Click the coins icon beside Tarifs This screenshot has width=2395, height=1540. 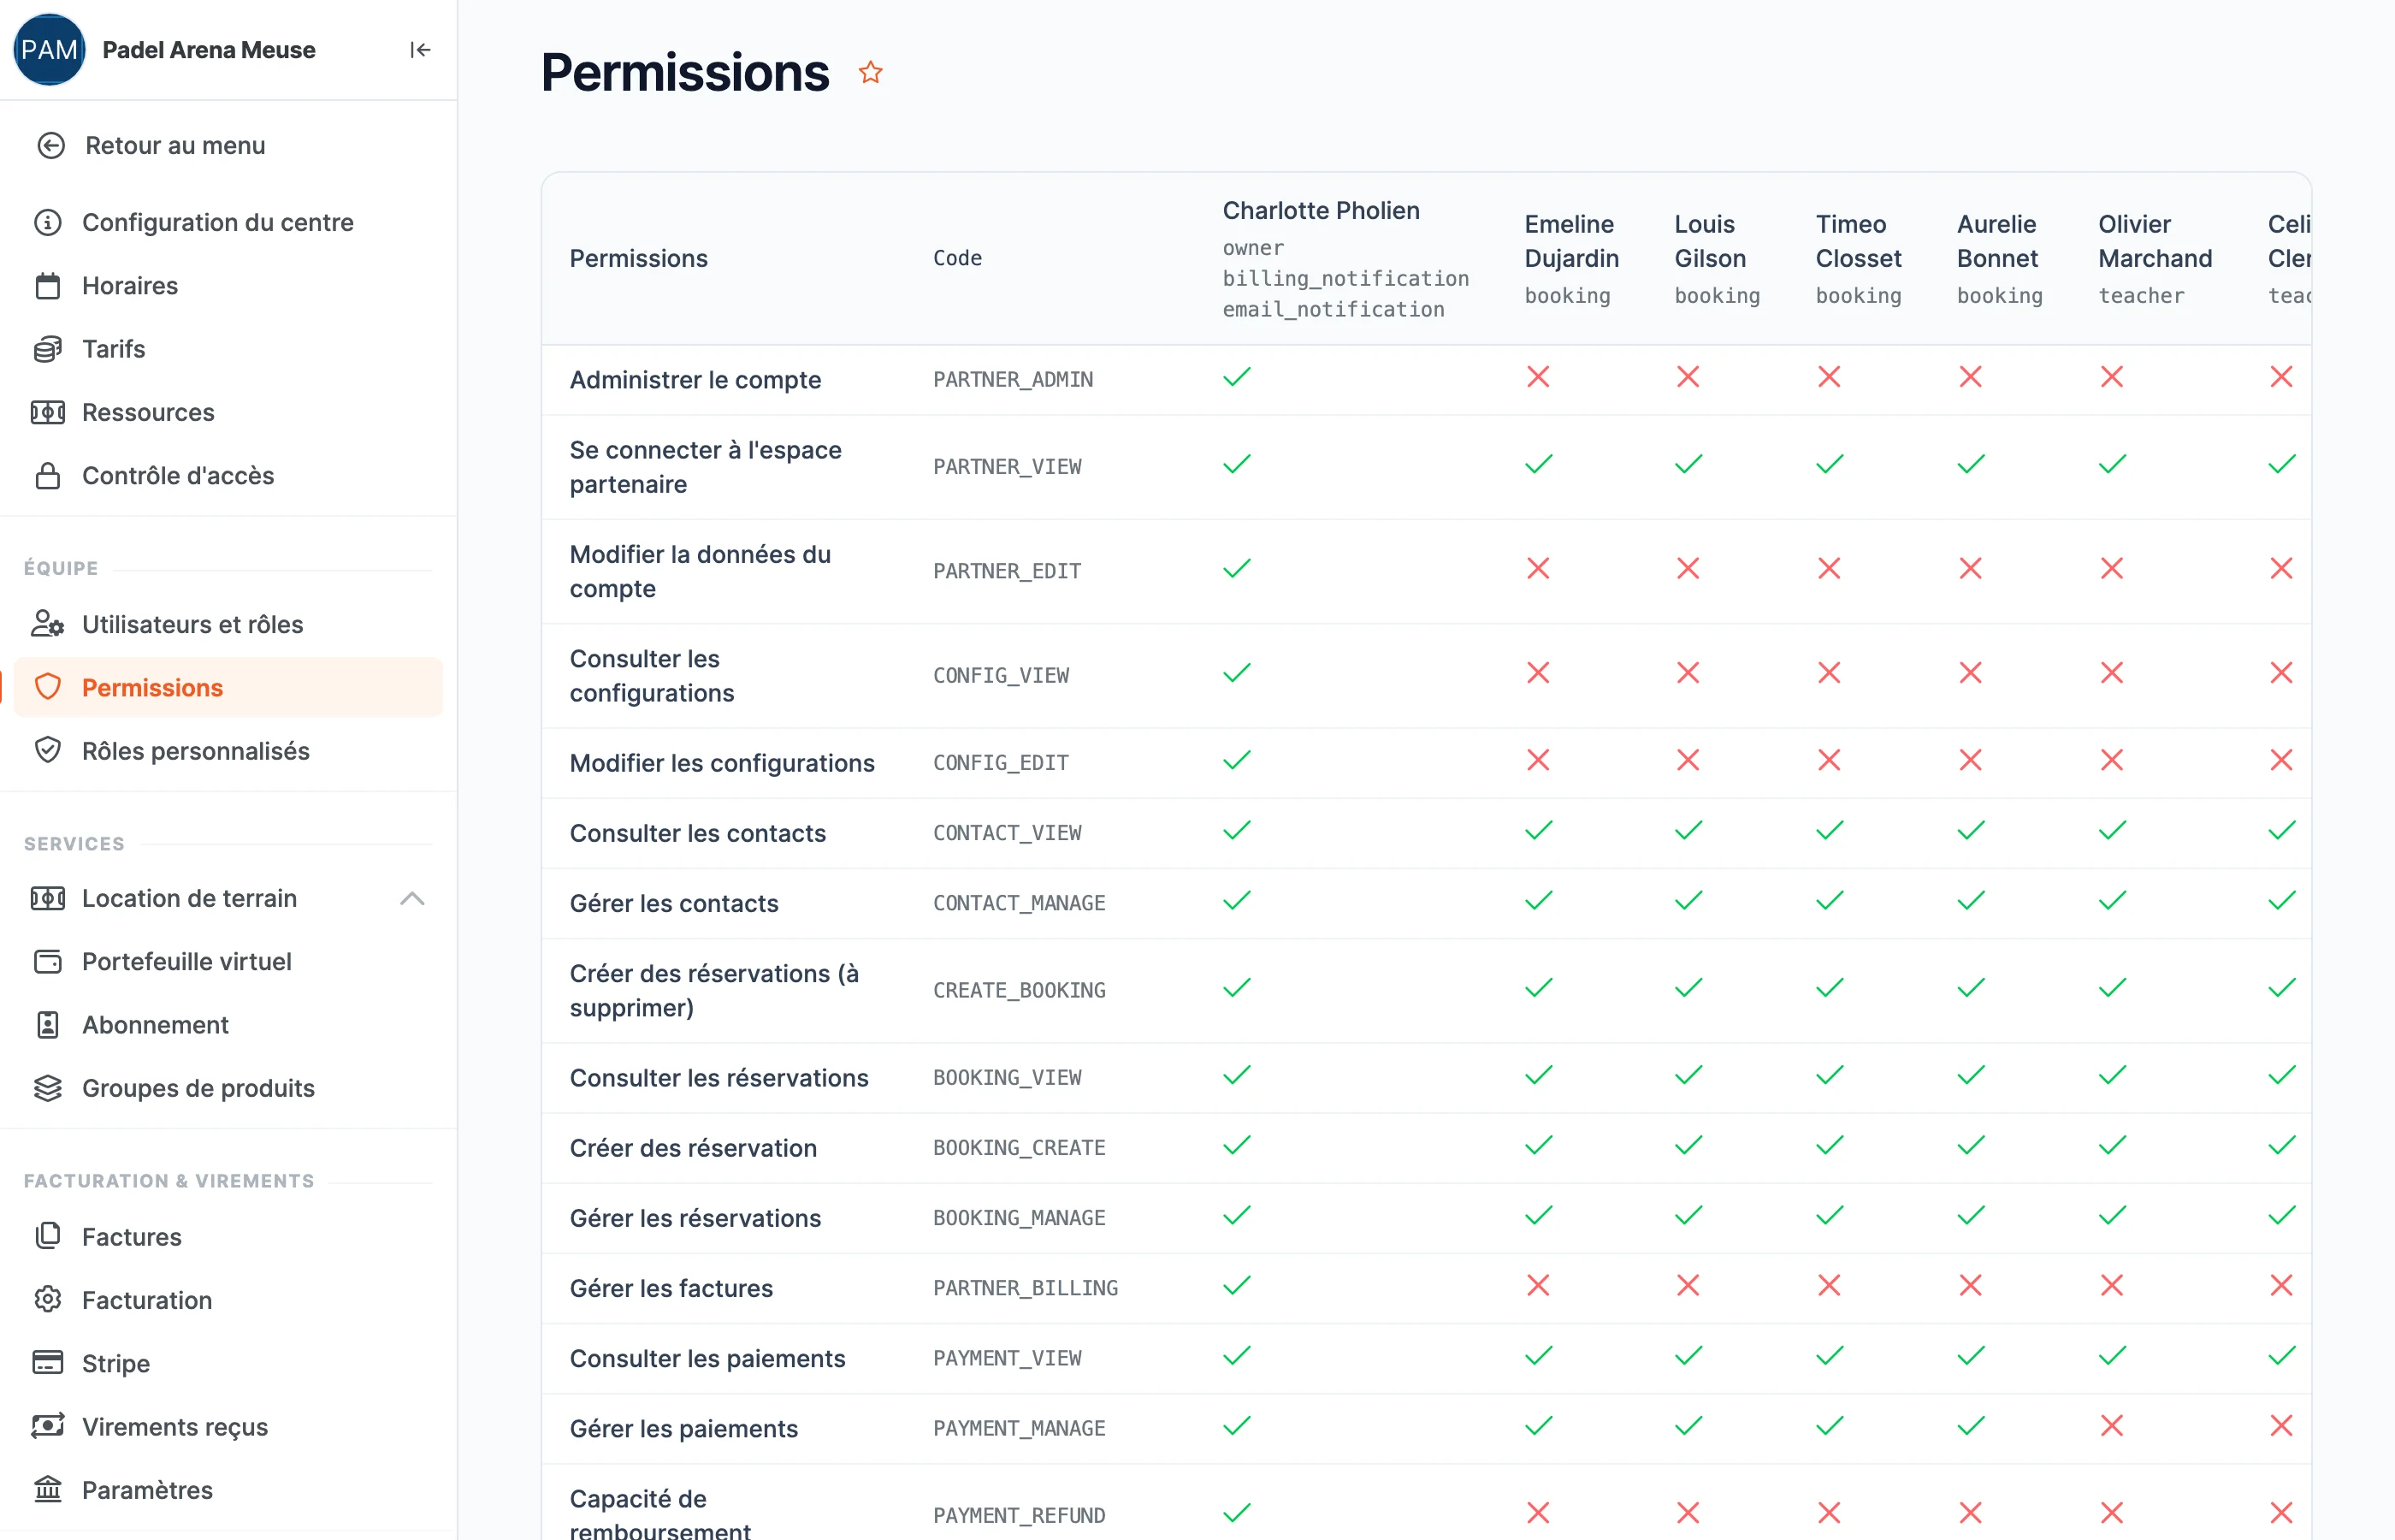click(x=48, y=349)
